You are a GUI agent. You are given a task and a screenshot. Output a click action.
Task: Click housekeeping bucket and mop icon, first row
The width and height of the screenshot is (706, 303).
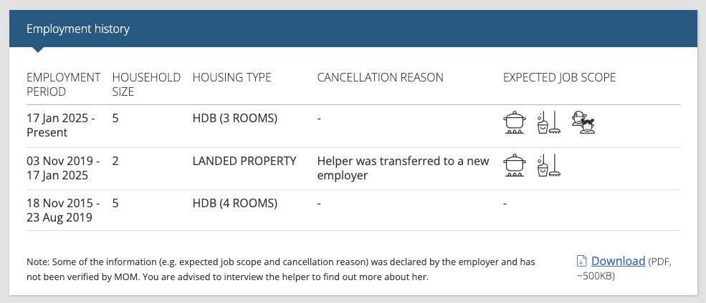pos(549,122)
